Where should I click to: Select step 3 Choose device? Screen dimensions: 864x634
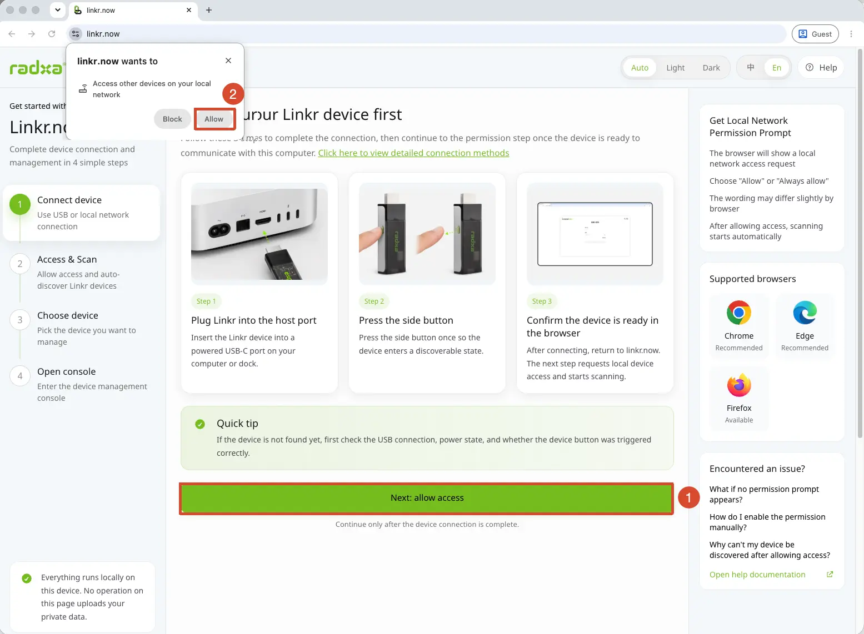coord(82,329)
